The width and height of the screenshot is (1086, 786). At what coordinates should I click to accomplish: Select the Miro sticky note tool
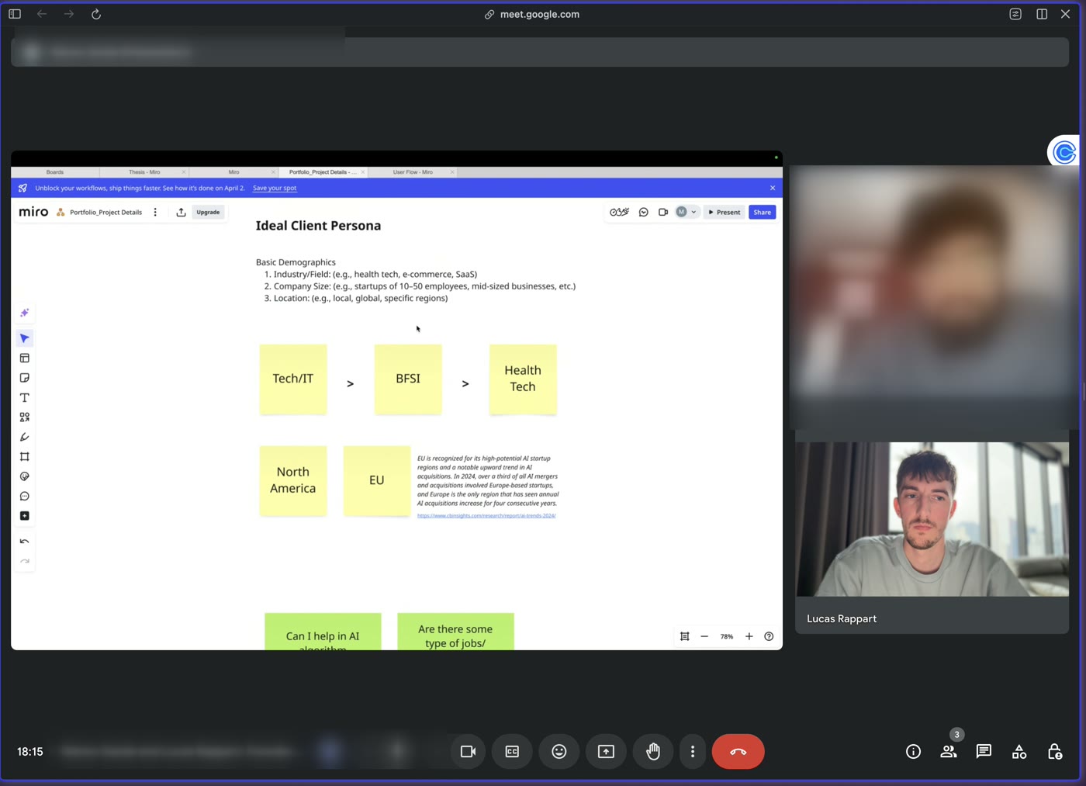[25, 378]
